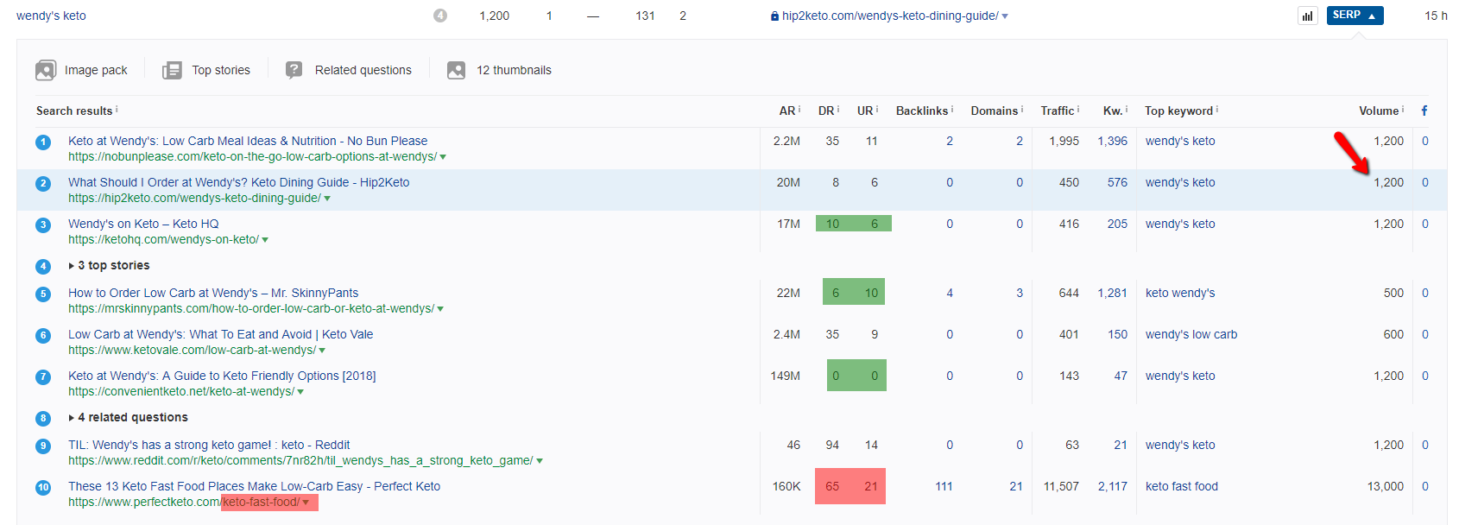The width and height of the screenshot is (1459, 525).
Task: Click the Search results header label
Action: pyautogui.click(x=74, y=111)
